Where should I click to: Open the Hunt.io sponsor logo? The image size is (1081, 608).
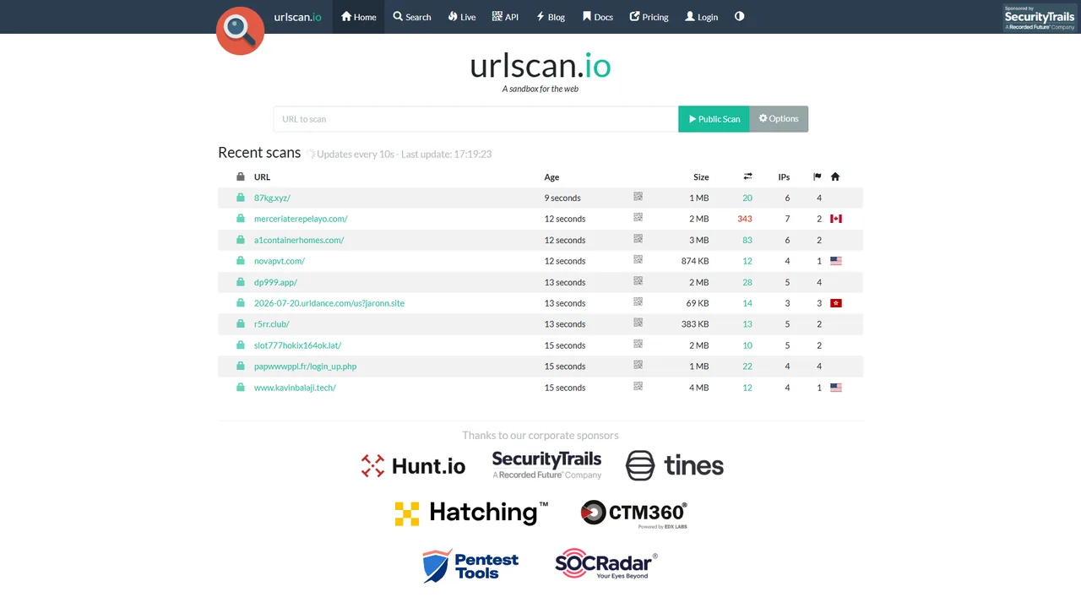(413, 465)
